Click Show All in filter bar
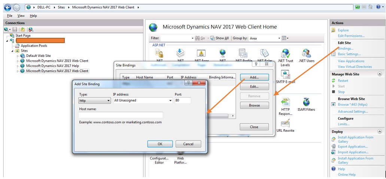 click(220, 38)
